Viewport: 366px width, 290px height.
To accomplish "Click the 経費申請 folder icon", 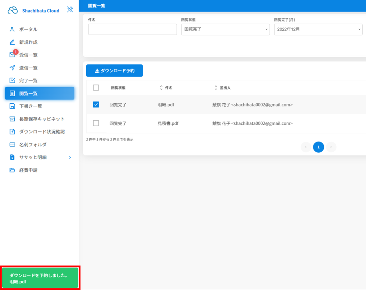I will click(12, 170).
